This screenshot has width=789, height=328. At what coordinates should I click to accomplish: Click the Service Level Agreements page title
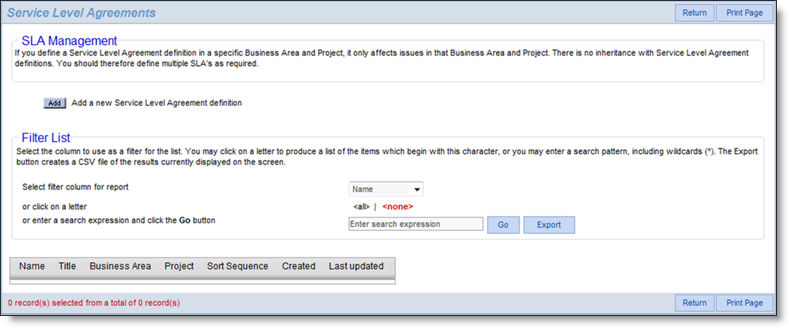point(82,13)
